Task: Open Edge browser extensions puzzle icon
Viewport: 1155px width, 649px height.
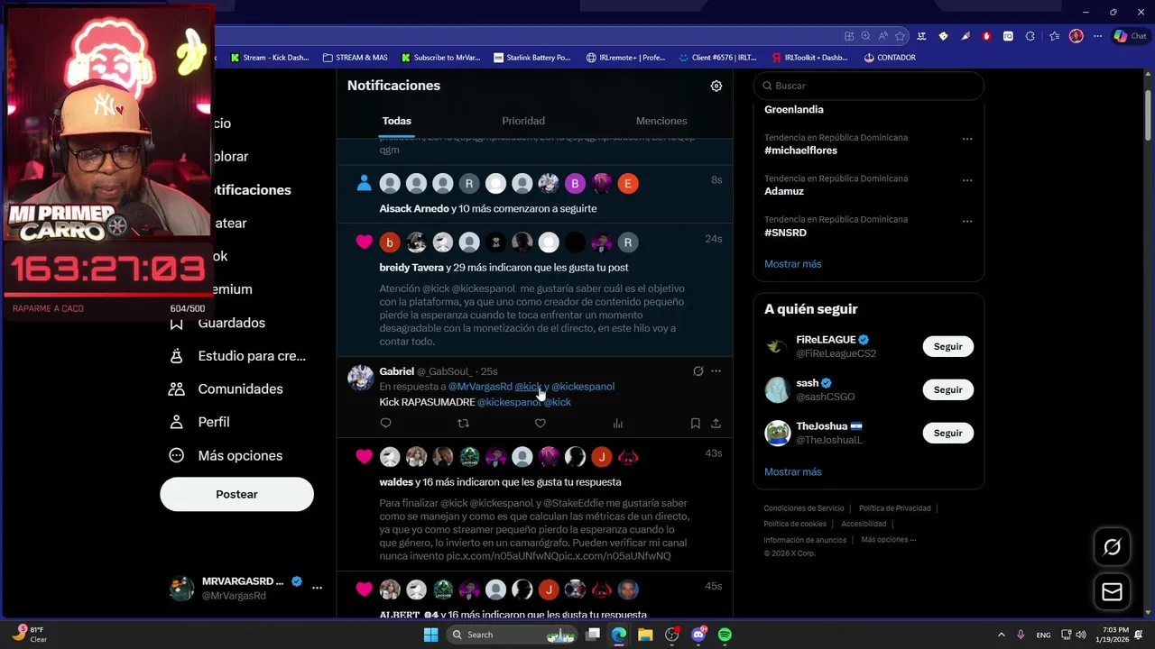Action: tap(1030, 36)
